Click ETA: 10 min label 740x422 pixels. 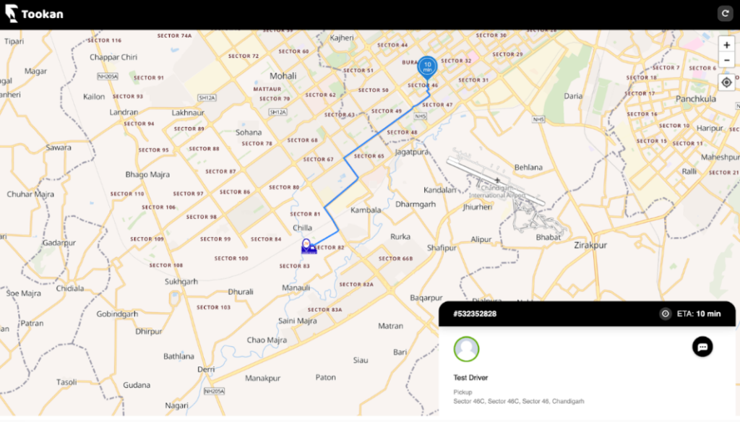click(699, 314)
